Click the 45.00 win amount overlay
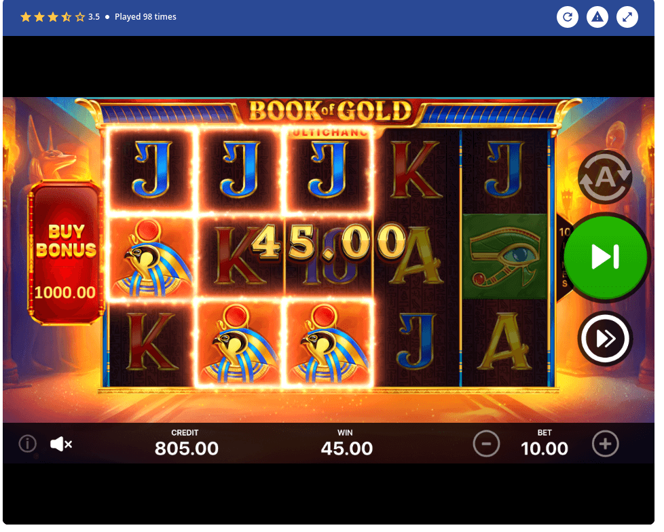This screenshot has width=664, height=532. (328, 242)
